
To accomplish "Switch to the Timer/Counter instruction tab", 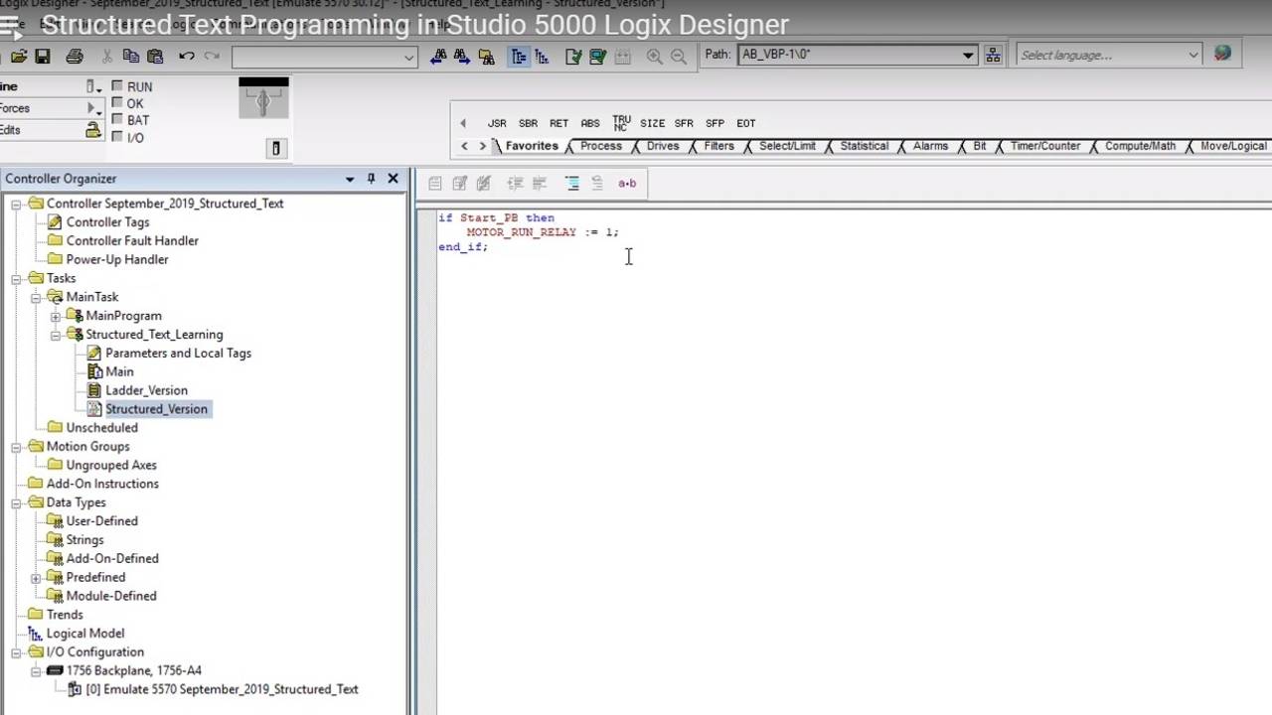I will [x=1044, y=146].
